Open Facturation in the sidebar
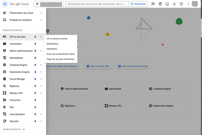The width and height of the screenshot is (202, 135). click(16, 44)
